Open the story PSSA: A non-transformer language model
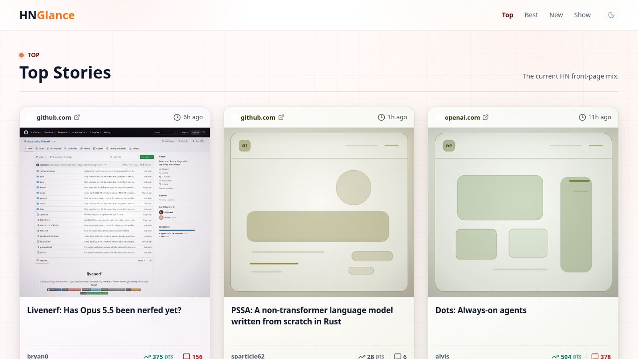638x359 pixels. 312,316
